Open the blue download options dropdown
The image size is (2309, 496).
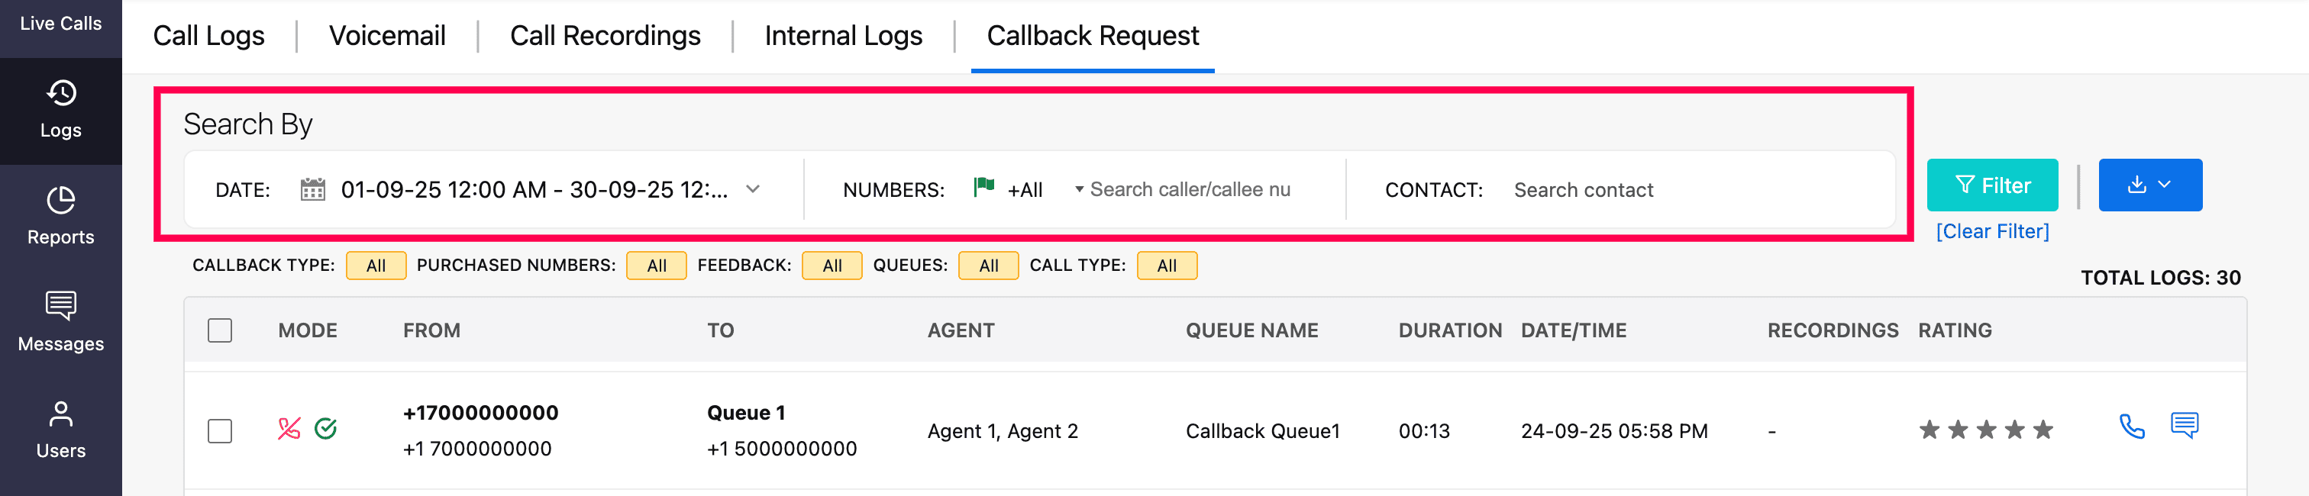pyautogui.click(x=2149, y=185)
